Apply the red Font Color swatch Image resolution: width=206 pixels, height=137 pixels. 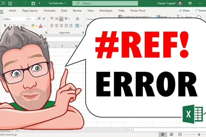[41, 26]
